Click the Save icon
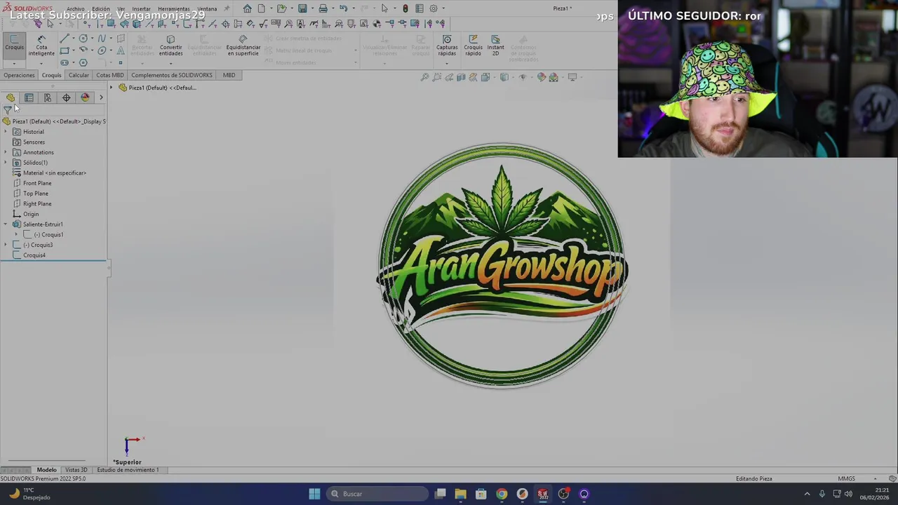The height and width of the screenshot is (505, 898). pyautogui.click(x=302, y=8)
